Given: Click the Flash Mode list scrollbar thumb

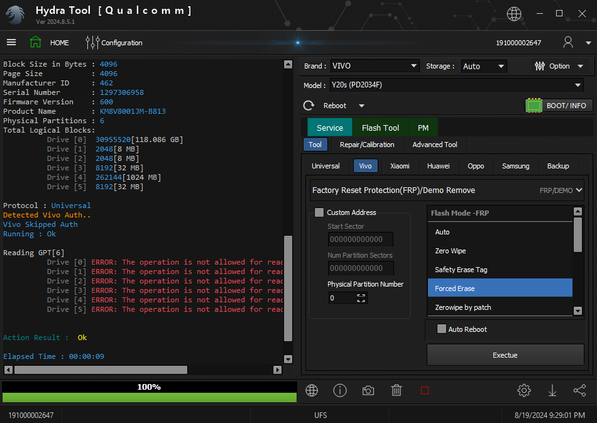Looking at the screenshot, I should [x=578, y=234].
